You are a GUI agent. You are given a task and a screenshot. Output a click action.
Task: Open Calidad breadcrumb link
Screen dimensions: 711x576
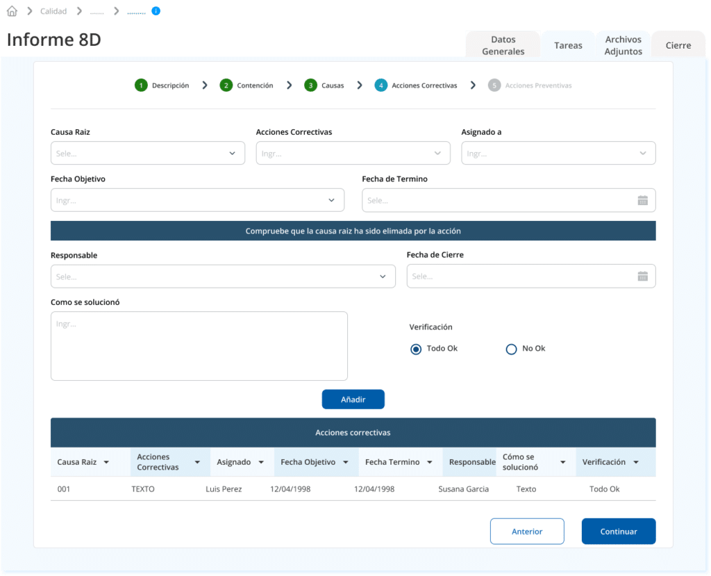click(x=53, y=11)
